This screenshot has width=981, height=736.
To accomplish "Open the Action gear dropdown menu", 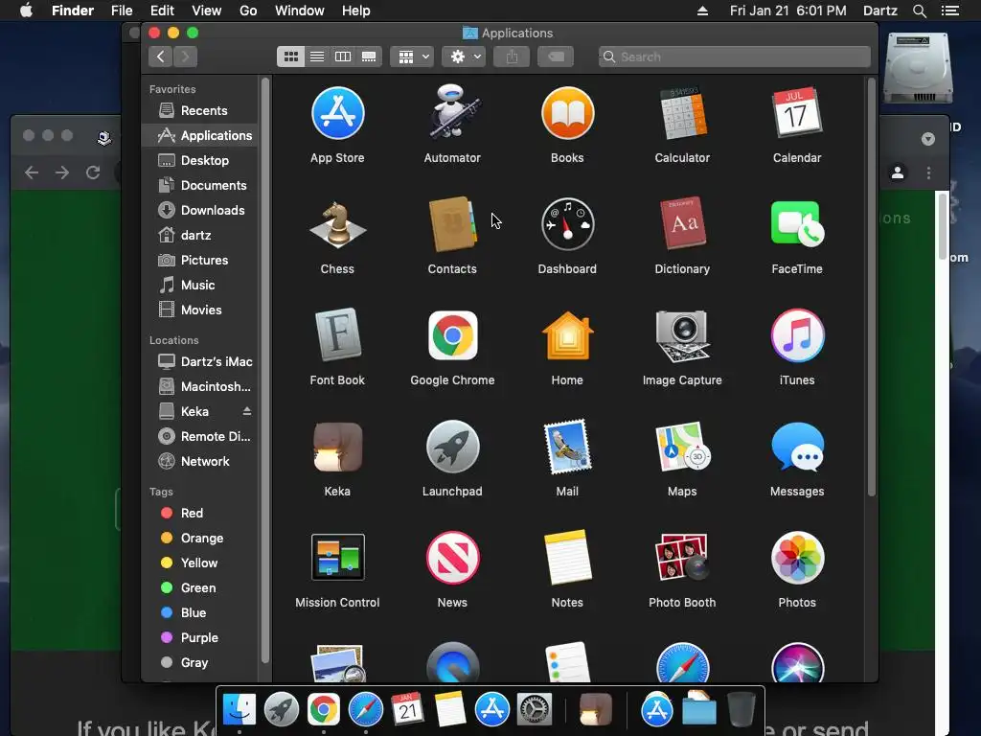I will (465, 57).
